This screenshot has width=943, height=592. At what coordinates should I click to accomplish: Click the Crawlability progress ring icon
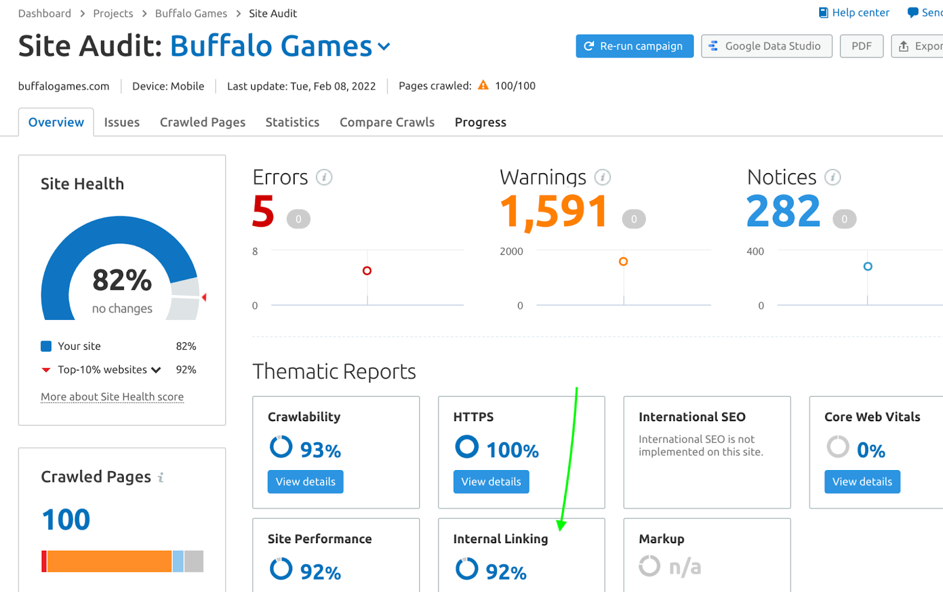click(x=281, y=447)
